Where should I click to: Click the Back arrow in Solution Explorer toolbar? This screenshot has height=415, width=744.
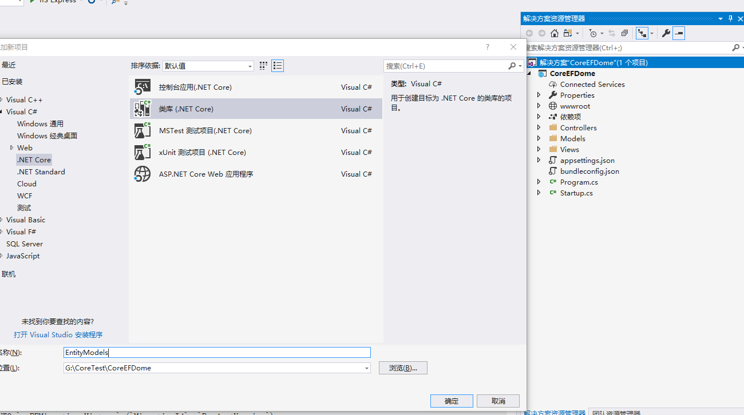(529, 33)
